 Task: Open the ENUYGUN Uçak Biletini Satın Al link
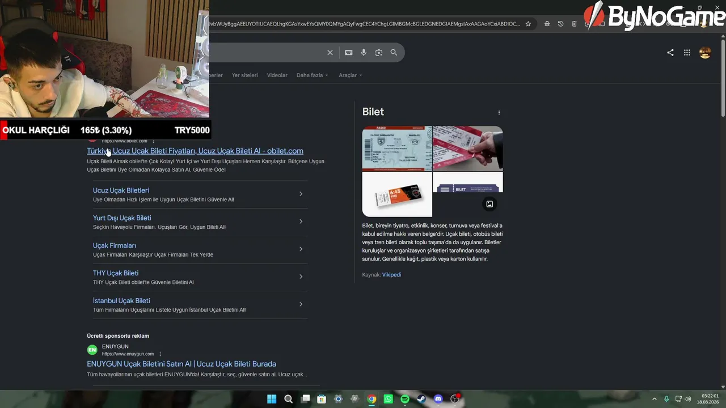click(181, 364)
